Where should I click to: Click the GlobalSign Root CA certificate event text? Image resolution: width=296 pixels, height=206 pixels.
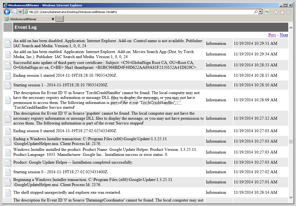coord(105,65)
